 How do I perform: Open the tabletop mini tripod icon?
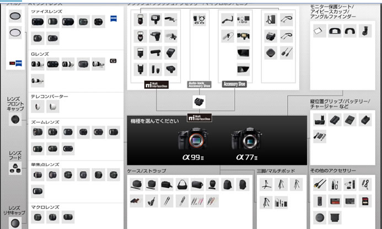coord(266,184)
